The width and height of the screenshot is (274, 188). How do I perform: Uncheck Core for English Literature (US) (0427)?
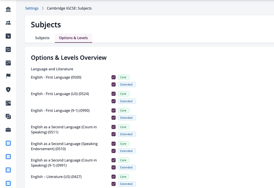tap(114, 177)
